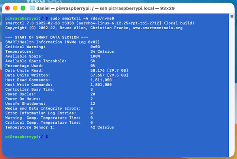Click the 'Power On Hours:' label
Screen dimensions: 237x159
[x=23, y=99]
